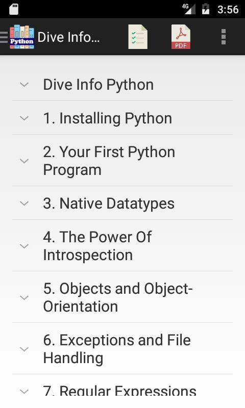Viewport: 245px width, 408px height.
Task: Expand chevron beside 5. Objects and Object-Orientation
Action: [24, 297]
